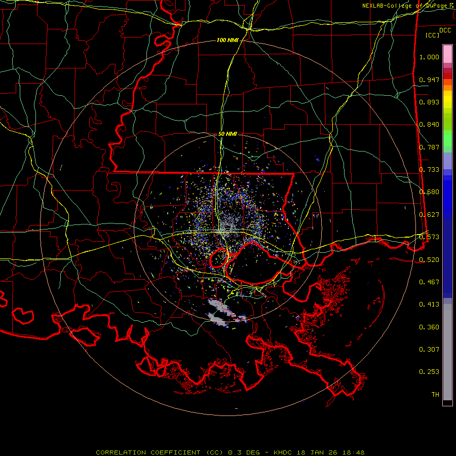The image size is (456, 456).
Task: Click the 100 NMI range ring label
Action: pyautogui.click(x=227, y=40)
